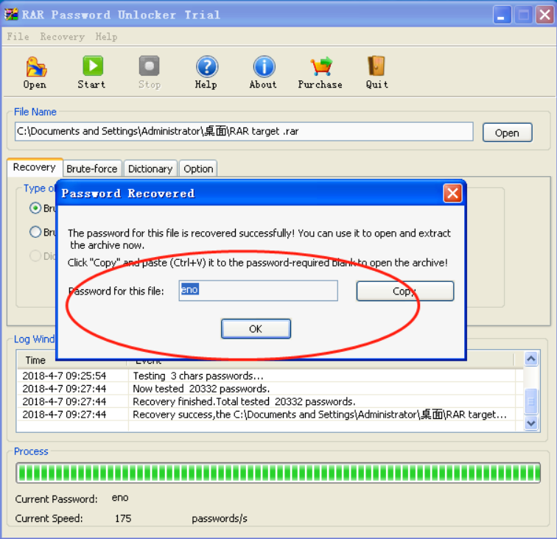Open the Recovery menu
The image size is (557, 539).
coord(62,37)
